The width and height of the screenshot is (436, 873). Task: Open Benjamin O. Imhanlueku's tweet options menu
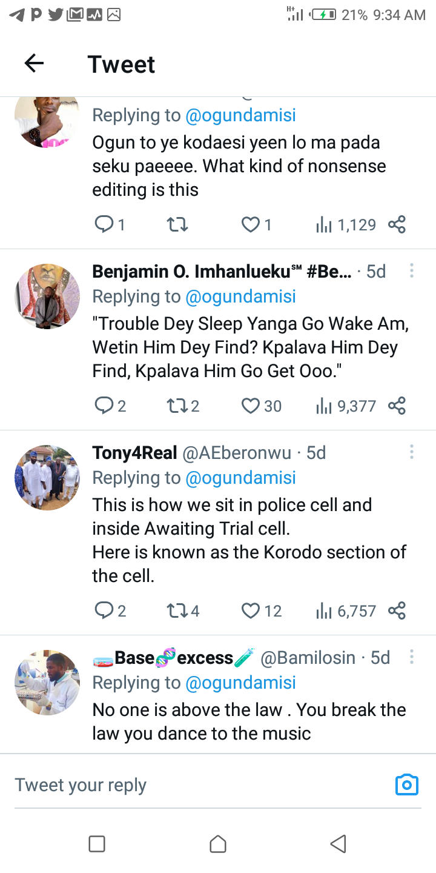tap(412, 271)
